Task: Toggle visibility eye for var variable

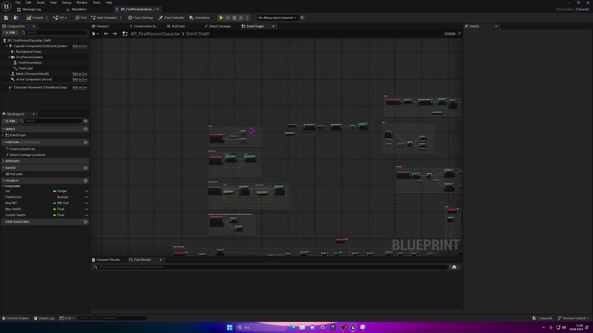Action: [86, 191]
